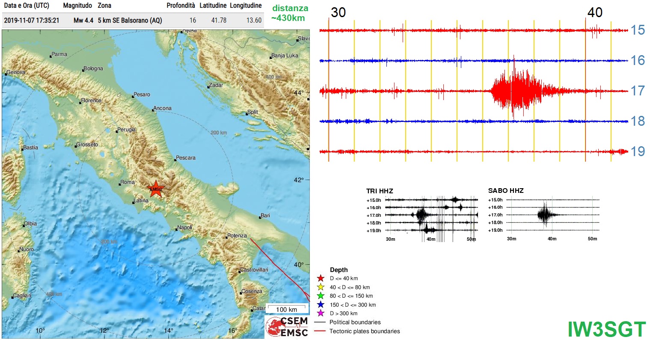Click the depth value 16
This screenshot has height=340, width=650.
click(193, 20)
